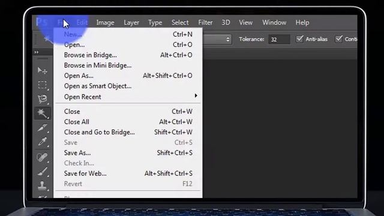Expand the tools panel double arrows
384x216 pixels.
pos(37,52)
